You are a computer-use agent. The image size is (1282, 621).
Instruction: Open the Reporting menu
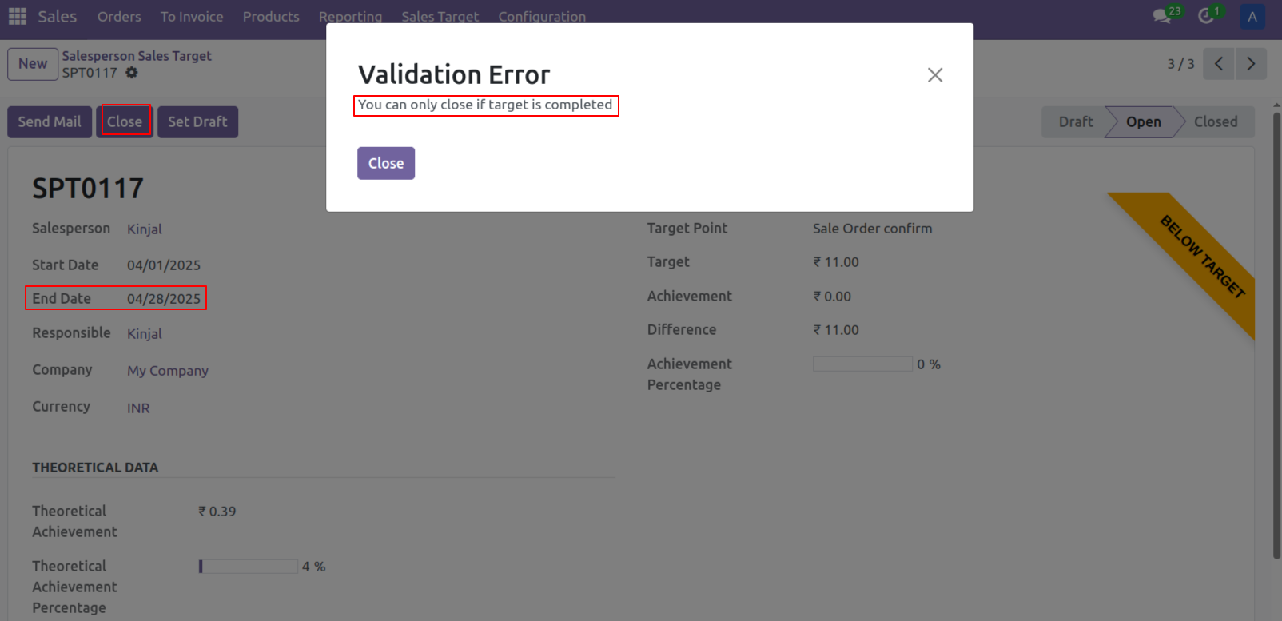tap(350, 16)
